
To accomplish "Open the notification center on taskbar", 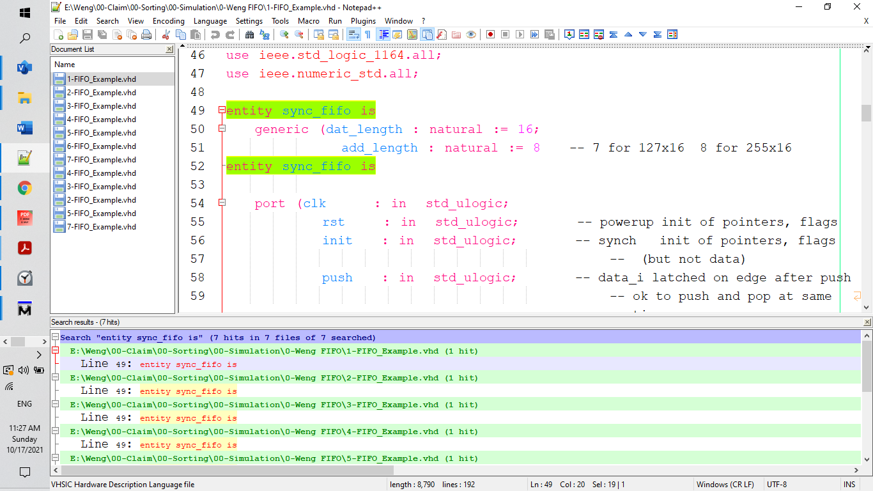I will coord(25,472).
